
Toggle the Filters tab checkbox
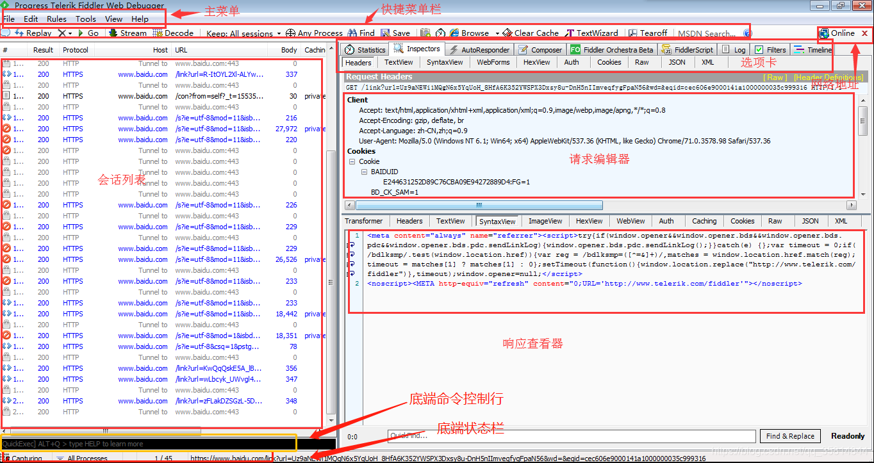coord(759,49)
